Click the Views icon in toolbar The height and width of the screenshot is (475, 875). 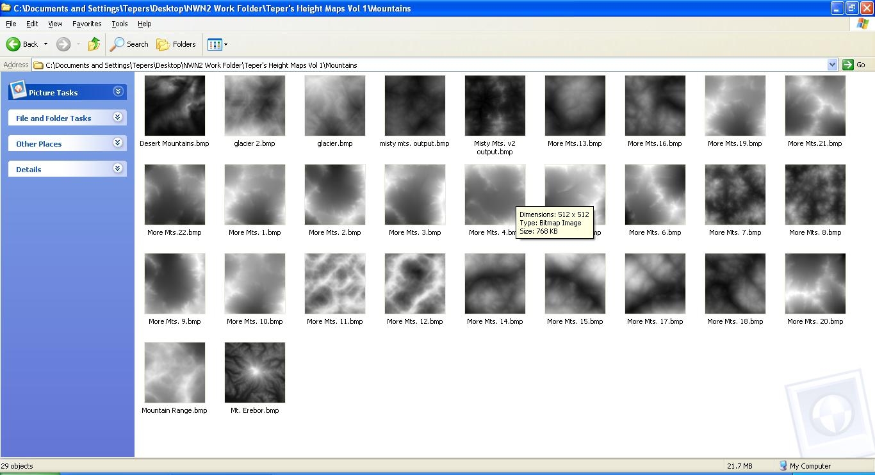(x=215, y=44)
